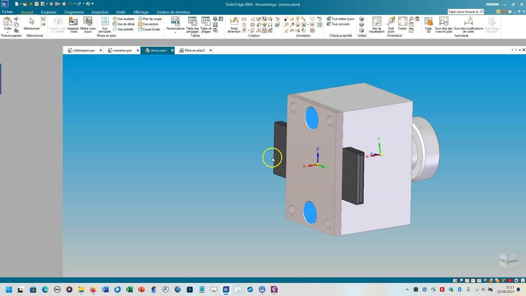Activate the Outil zoom
Screen dimensions: 526x296
coord(391,25)
